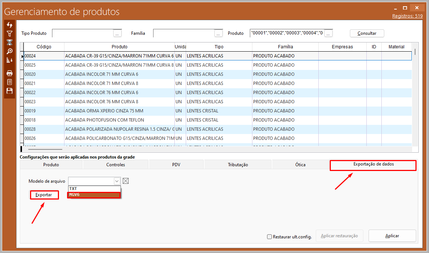This screenshot has width=429, height=253.
Task: Click the magnifier zoom search icon
Action: pos(10,51)
